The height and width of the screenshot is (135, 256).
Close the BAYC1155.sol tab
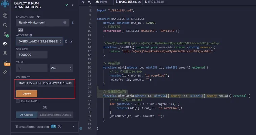coord(139,2)
